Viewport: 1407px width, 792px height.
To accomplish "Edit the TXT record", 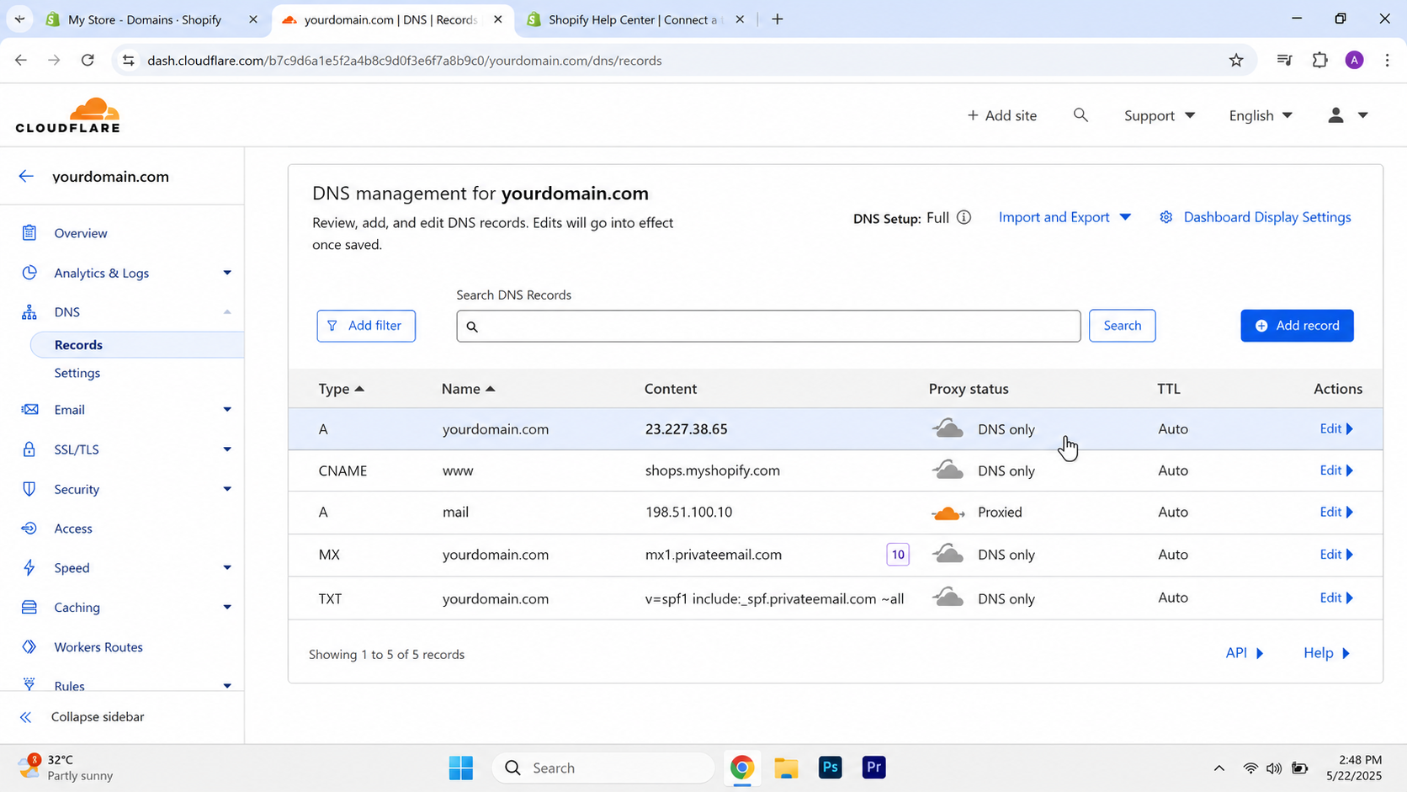I will pos(1336,598).
